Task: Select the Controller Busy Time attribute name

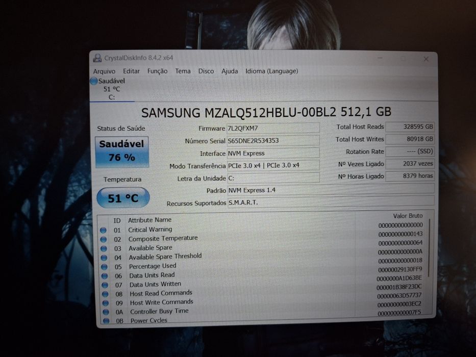Action: [x=160, y=312]
